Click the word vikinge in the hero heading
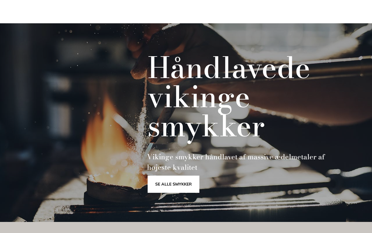Viewport: 372px width, 233px height. point(199,98)
